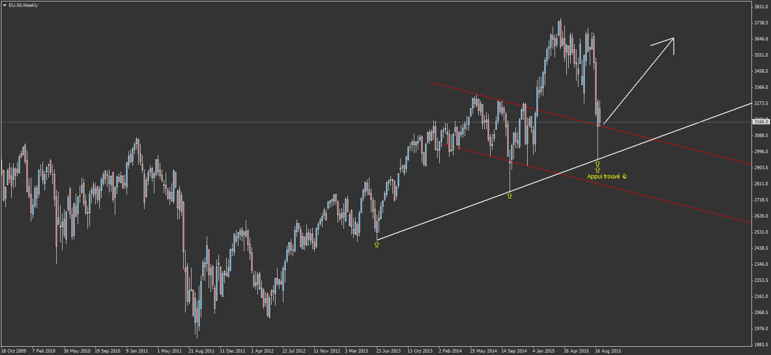Click the 3738.5 price level
This screenshot has width=771, height=355.
pyautogui.click(x=761, y=23)
